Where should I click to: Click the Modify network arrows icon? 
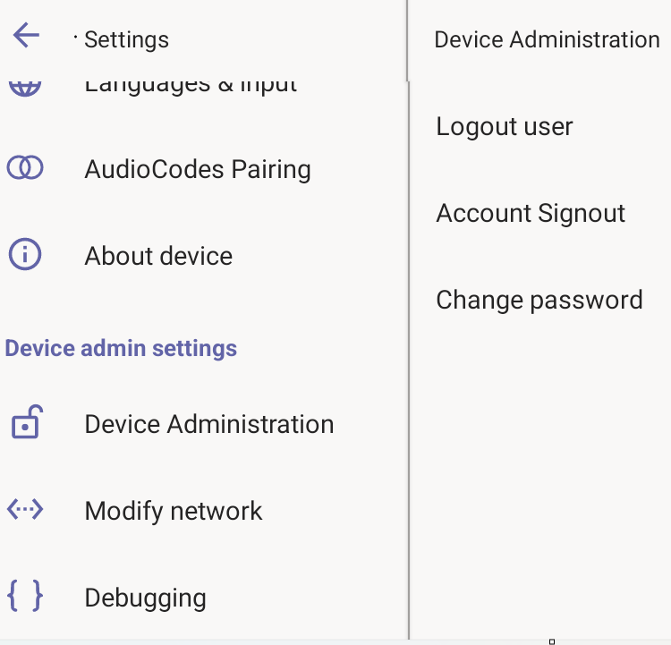pos(25,509)
